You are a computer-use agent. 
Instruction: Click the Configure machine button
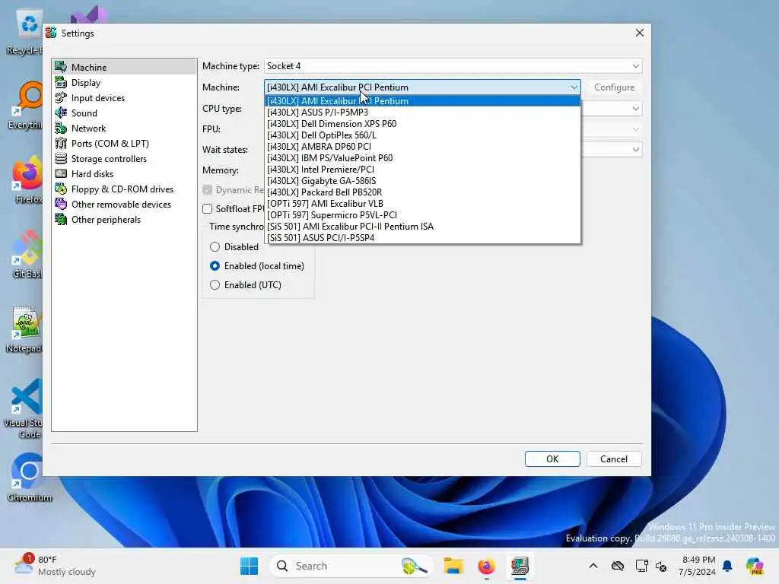614,87
